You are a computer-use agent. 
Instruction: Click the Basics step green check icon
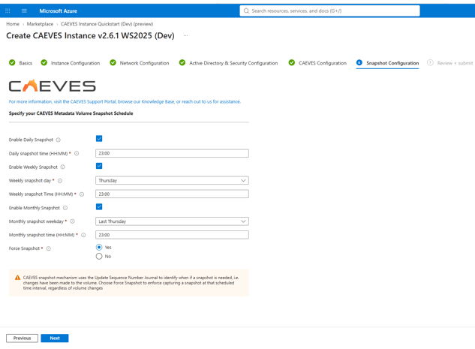click(x=12, y=63)
